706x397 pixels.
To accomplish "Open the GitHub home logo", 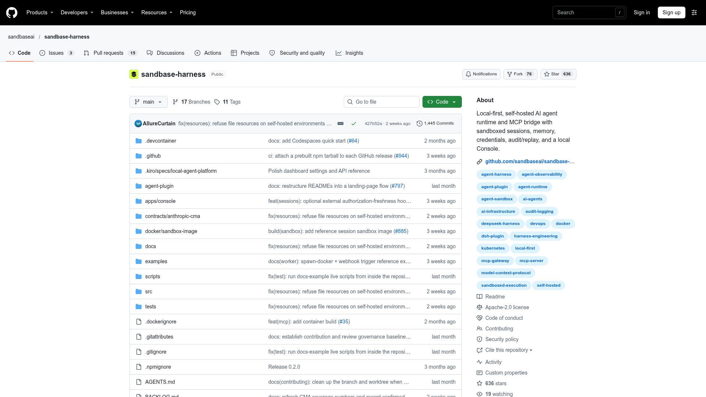I will [x=12, y=12].
